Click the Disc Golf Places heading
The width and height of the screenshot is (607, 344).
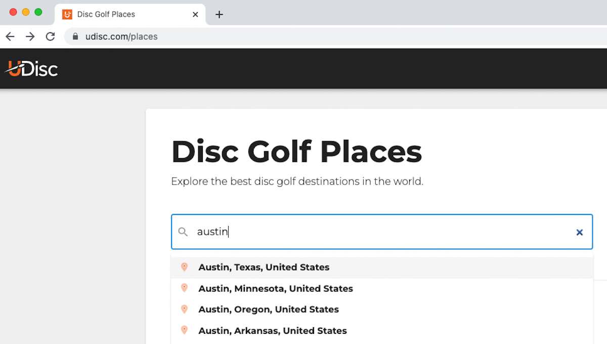[x=296, y=152]
